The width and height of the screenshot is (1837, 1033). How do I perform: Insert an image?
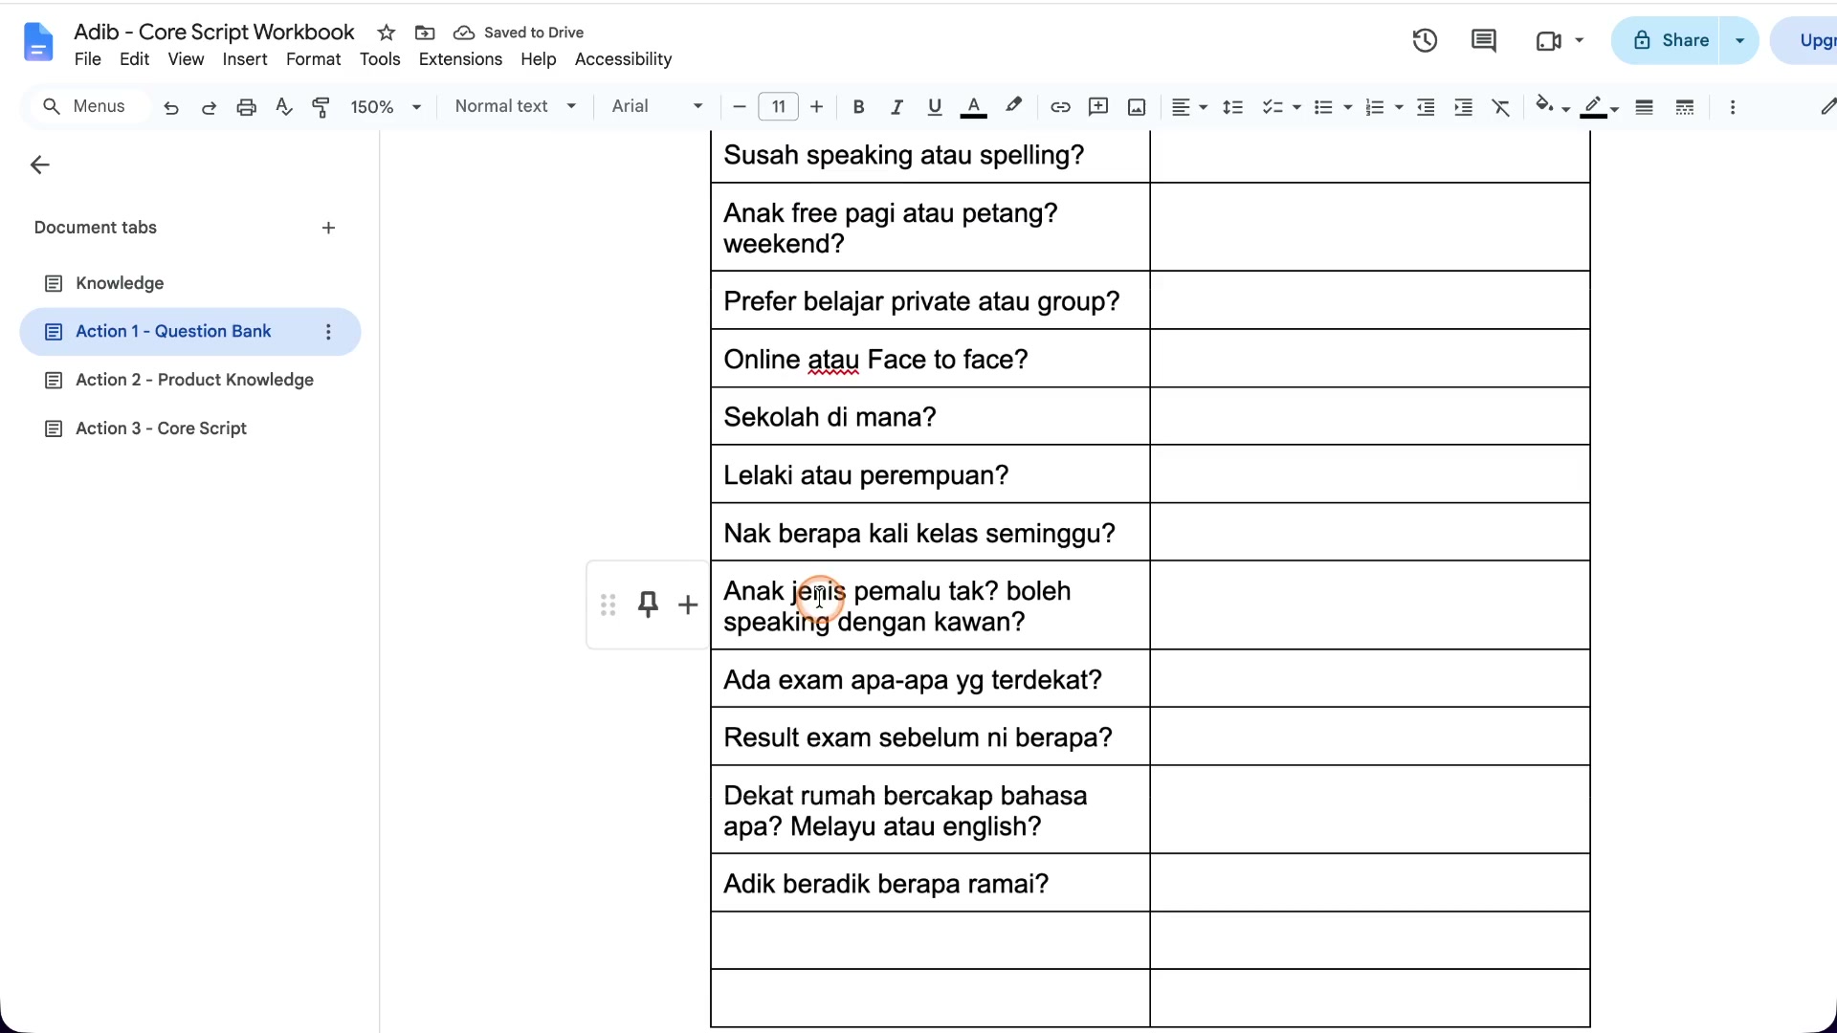[x=1137, y=107]
